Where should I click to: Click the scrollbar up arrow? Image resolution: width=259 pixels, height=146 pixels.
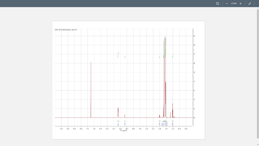click(x=258, y=8)
